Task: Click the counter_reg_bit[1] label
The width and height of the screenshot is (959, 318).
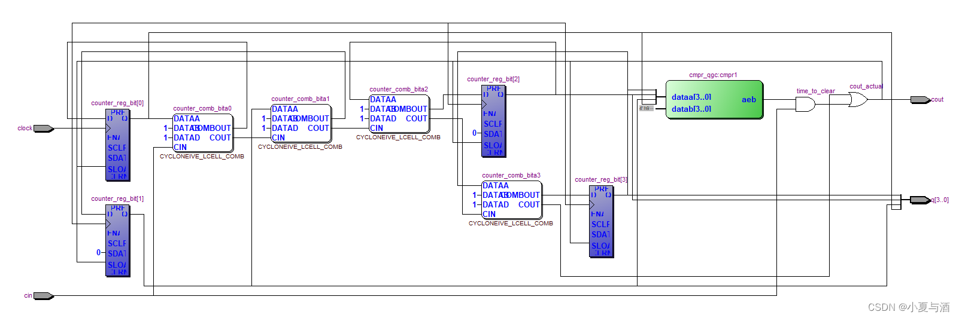Action: tap(117, 198)
